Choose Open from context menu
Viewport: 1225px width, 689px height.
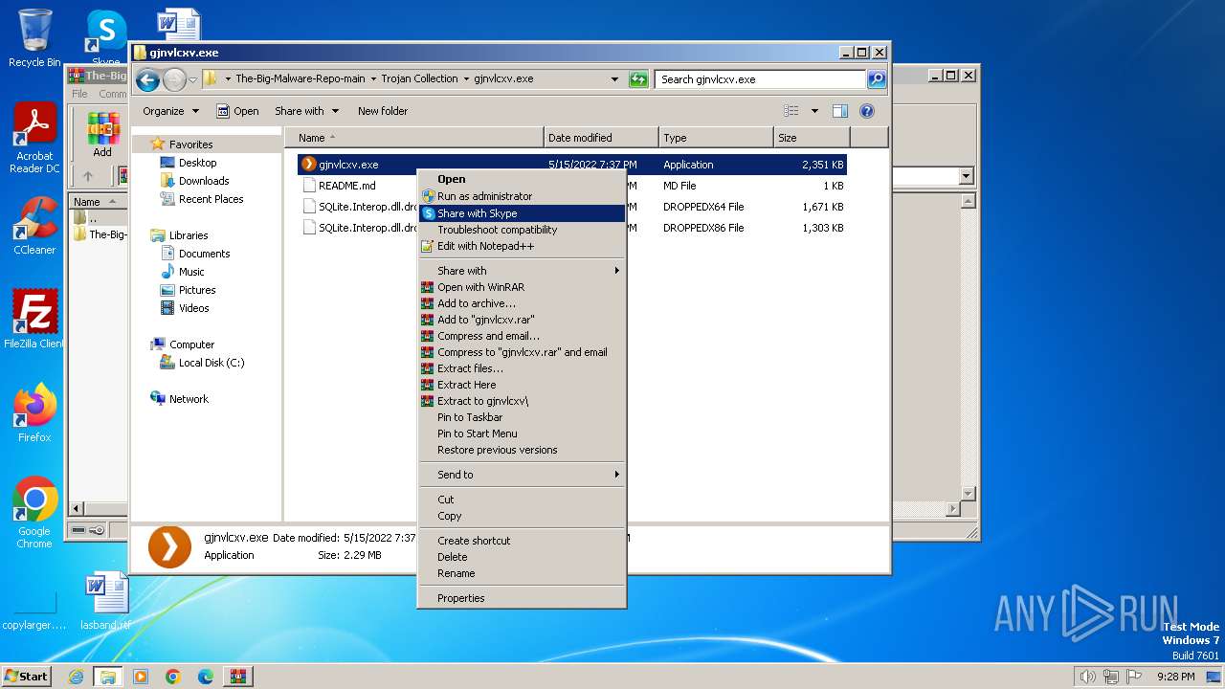coord(522,179)
